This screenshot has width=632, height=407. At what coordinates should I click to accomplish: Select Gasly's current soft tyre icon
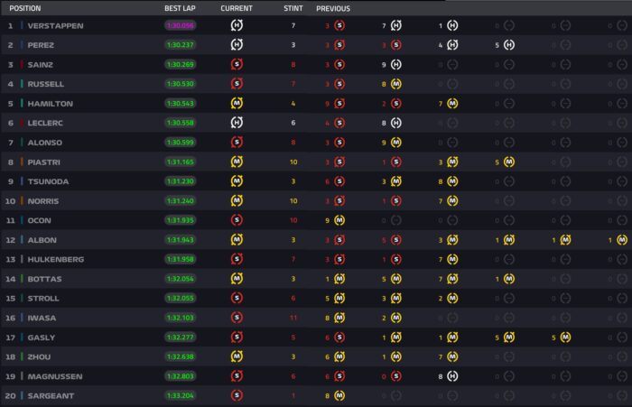pos(237,338)
